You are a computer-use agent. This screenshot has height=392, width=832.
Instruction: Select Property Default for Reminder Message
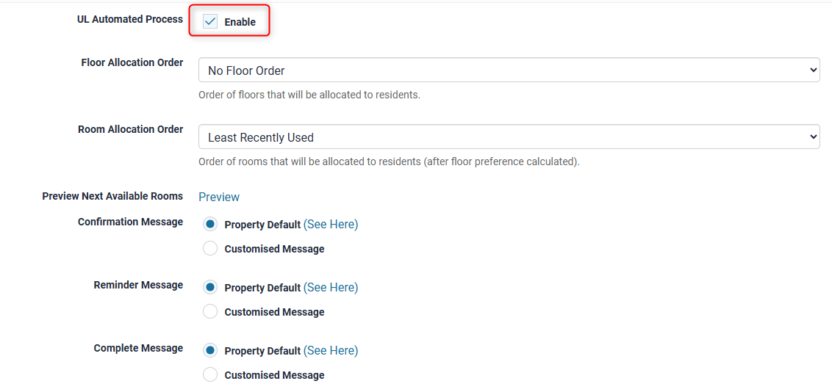click(x=210, y=288)
